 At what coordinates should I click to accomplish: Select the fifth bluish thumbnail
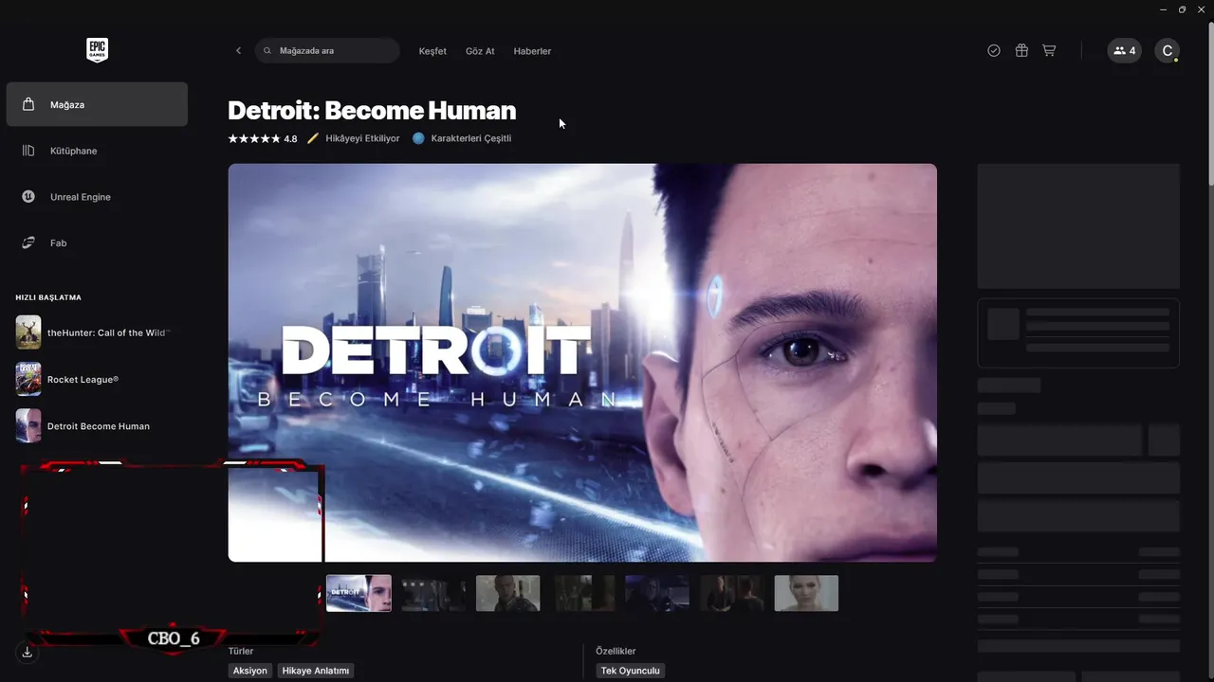(x=657, y=593)
